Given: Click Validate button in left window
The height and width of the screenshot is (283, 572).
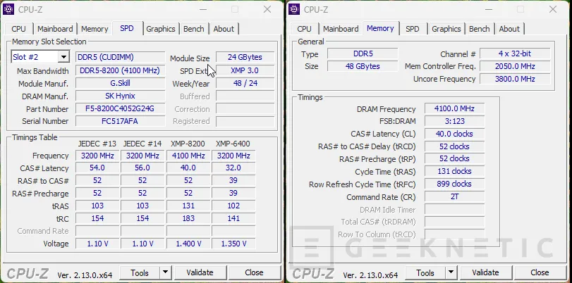Looking at the screenshot, I should tap(200, 272).
